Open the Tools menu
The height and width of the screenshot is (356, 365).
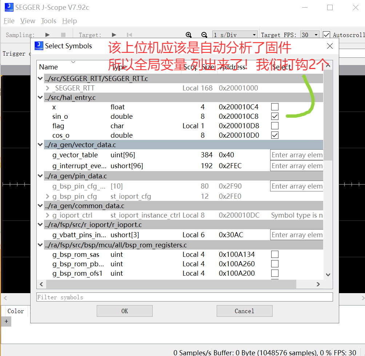49,21
